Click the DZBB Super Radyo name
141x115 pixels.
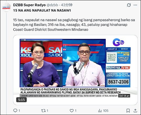(x=29, y=5)
